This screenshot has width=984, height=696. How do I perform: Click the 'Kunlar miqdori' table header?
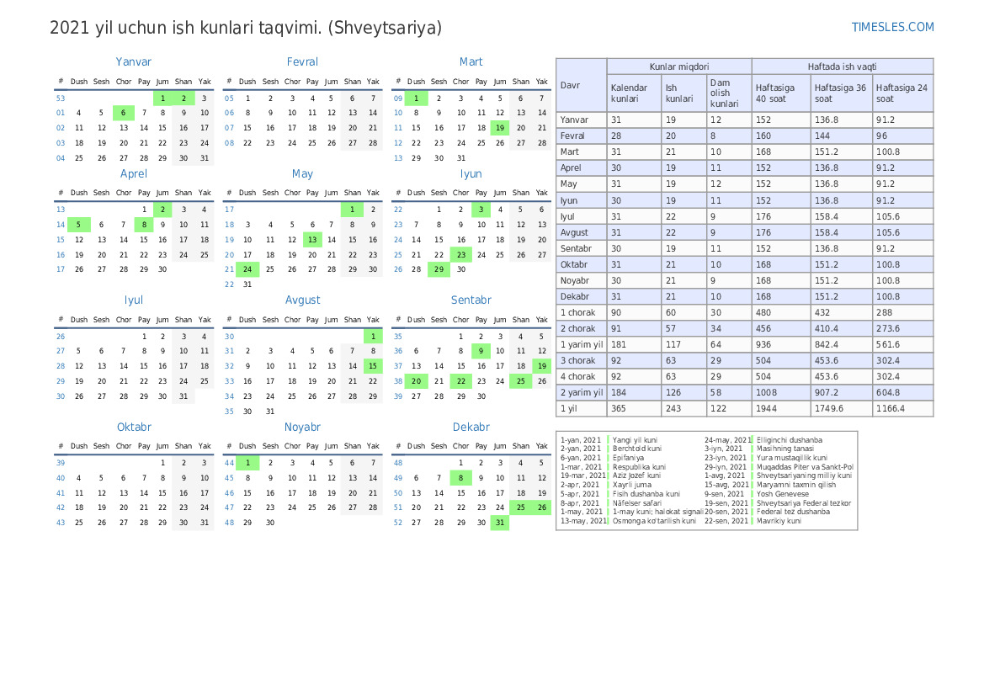point(678,66)
